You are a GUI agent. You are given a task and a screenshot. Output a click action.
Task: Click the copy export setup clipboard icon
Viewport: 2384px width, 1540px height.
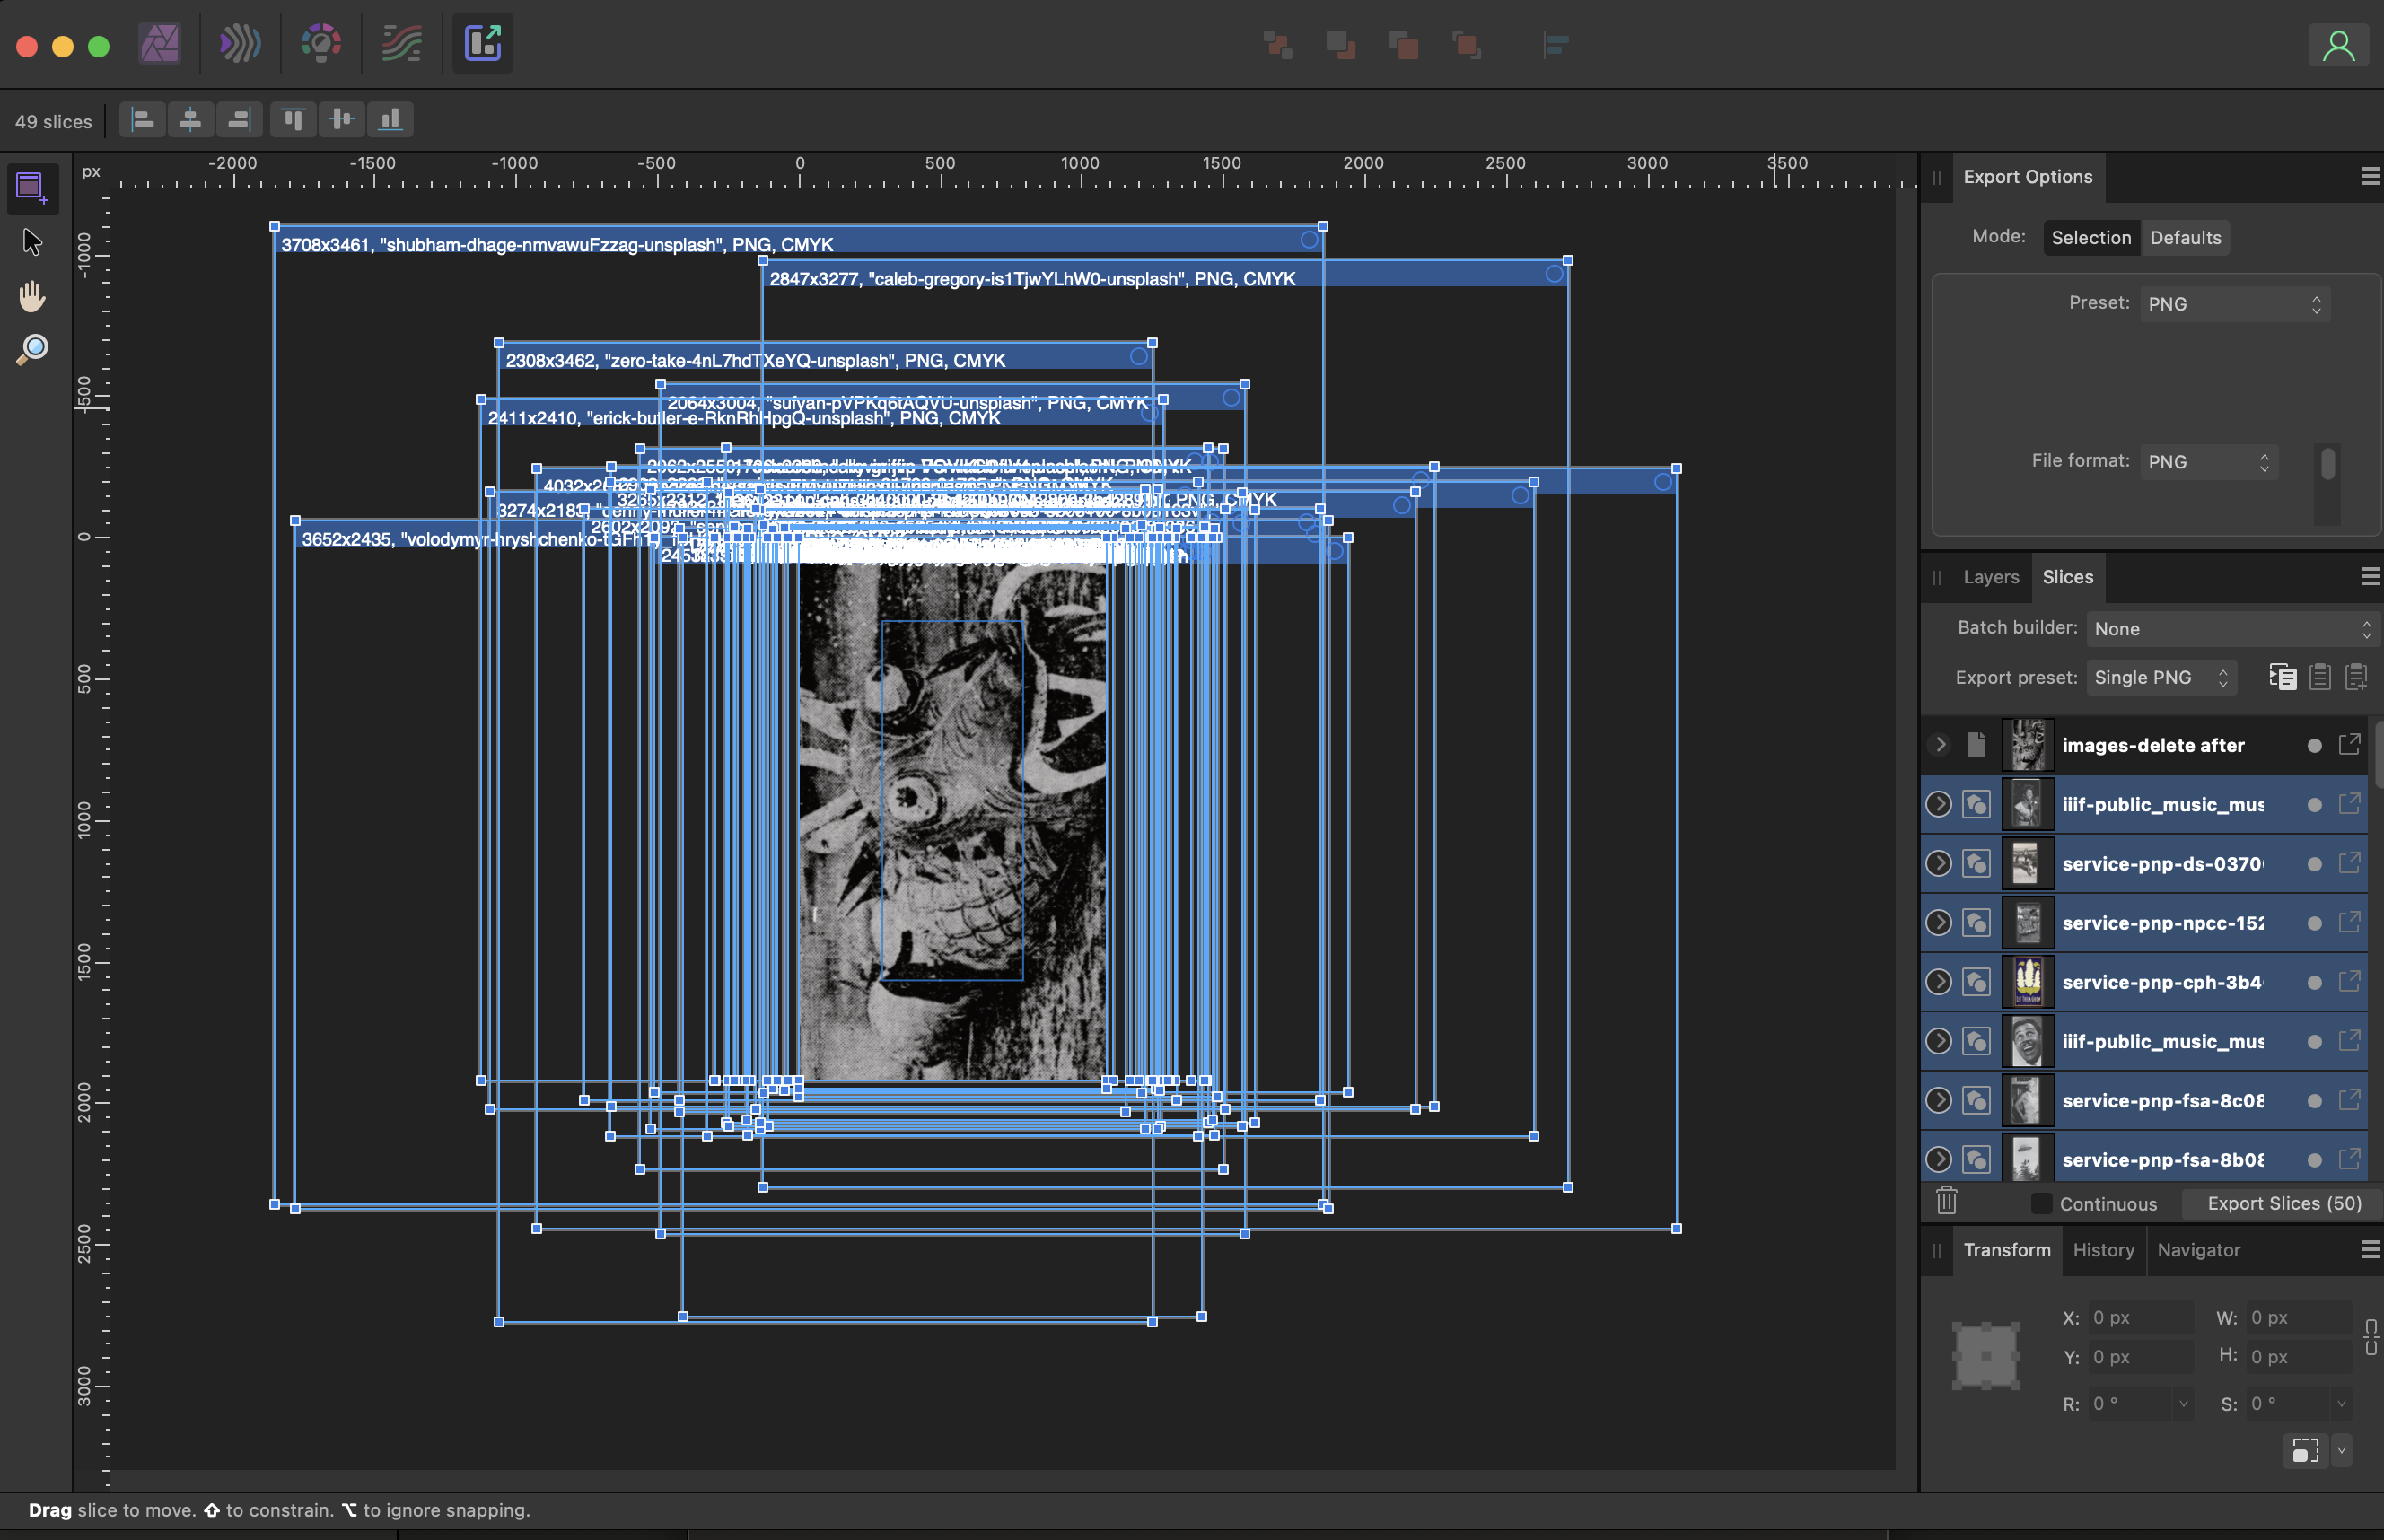(2320, 677)
